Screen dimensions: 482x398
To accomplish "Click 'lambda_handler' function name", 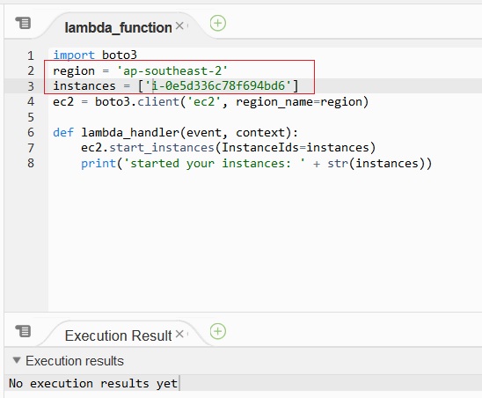I will (x=130, y=133).
